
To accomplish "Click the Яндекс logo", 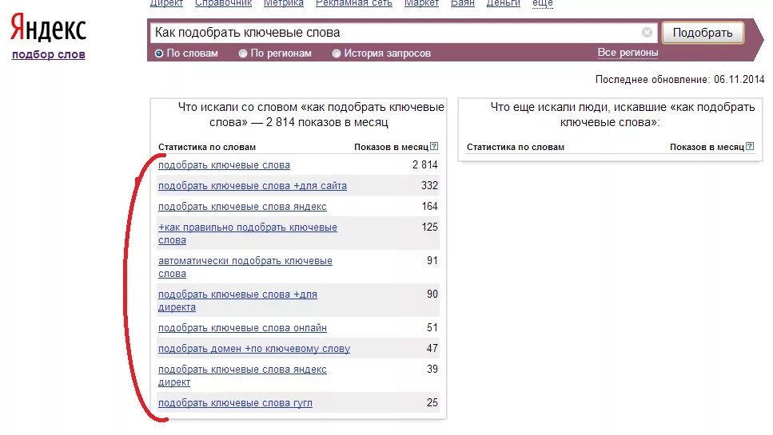I will [x=48, y=28].
